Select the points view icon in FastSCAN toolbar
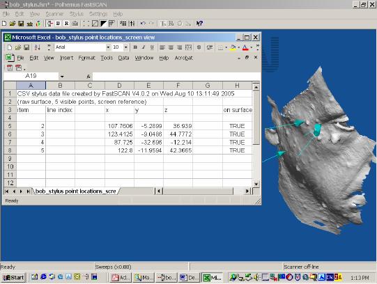Screen dimensions: 377x284 [x=86, y=24]
